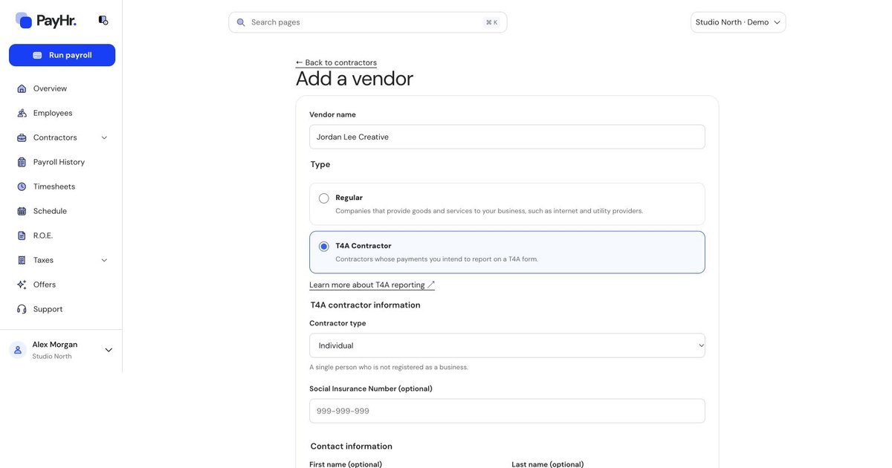Click the Contractors briefcase icon
Screen dimensions: 892x468
coord(22,137)
